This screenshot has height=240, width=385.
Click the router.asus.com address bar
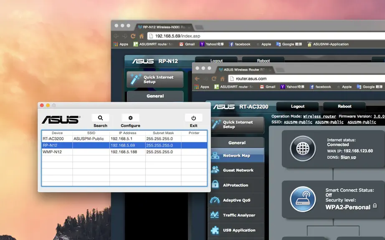pos(306,79)
